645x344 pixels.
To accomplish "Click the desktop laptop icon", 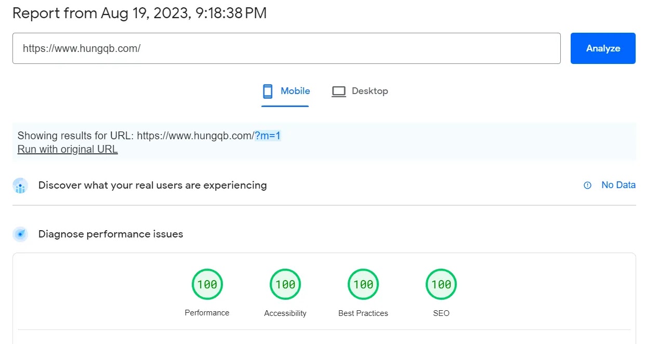I will [x=339, y=91].
